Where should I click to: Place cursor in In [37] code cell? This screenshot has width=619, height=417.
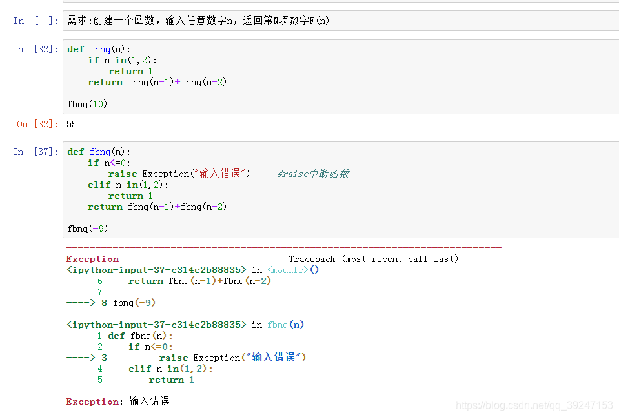coord(341,190)
